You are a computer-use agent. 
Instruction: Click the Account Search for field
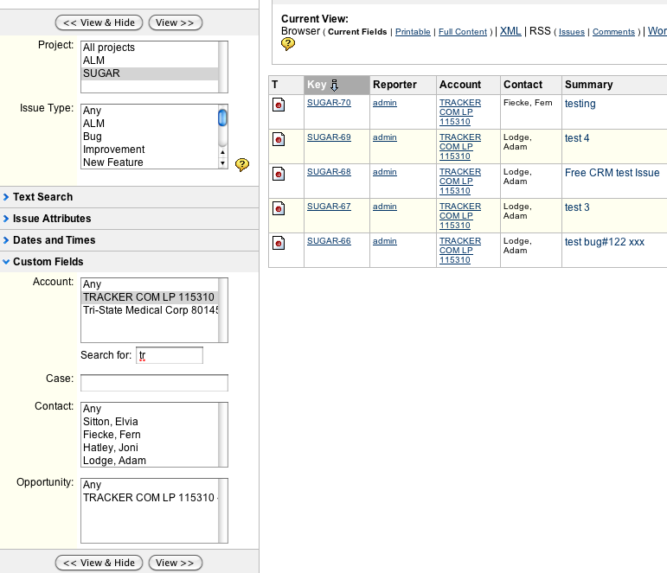(170, 355)
